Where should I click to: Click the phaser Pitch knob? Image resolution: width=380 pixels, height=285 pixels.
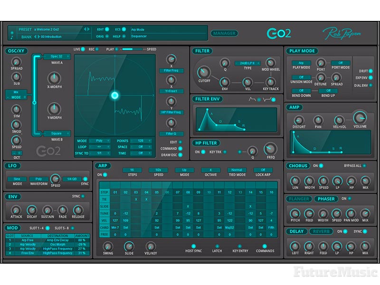pyautogui.click(x=295, y=213)
